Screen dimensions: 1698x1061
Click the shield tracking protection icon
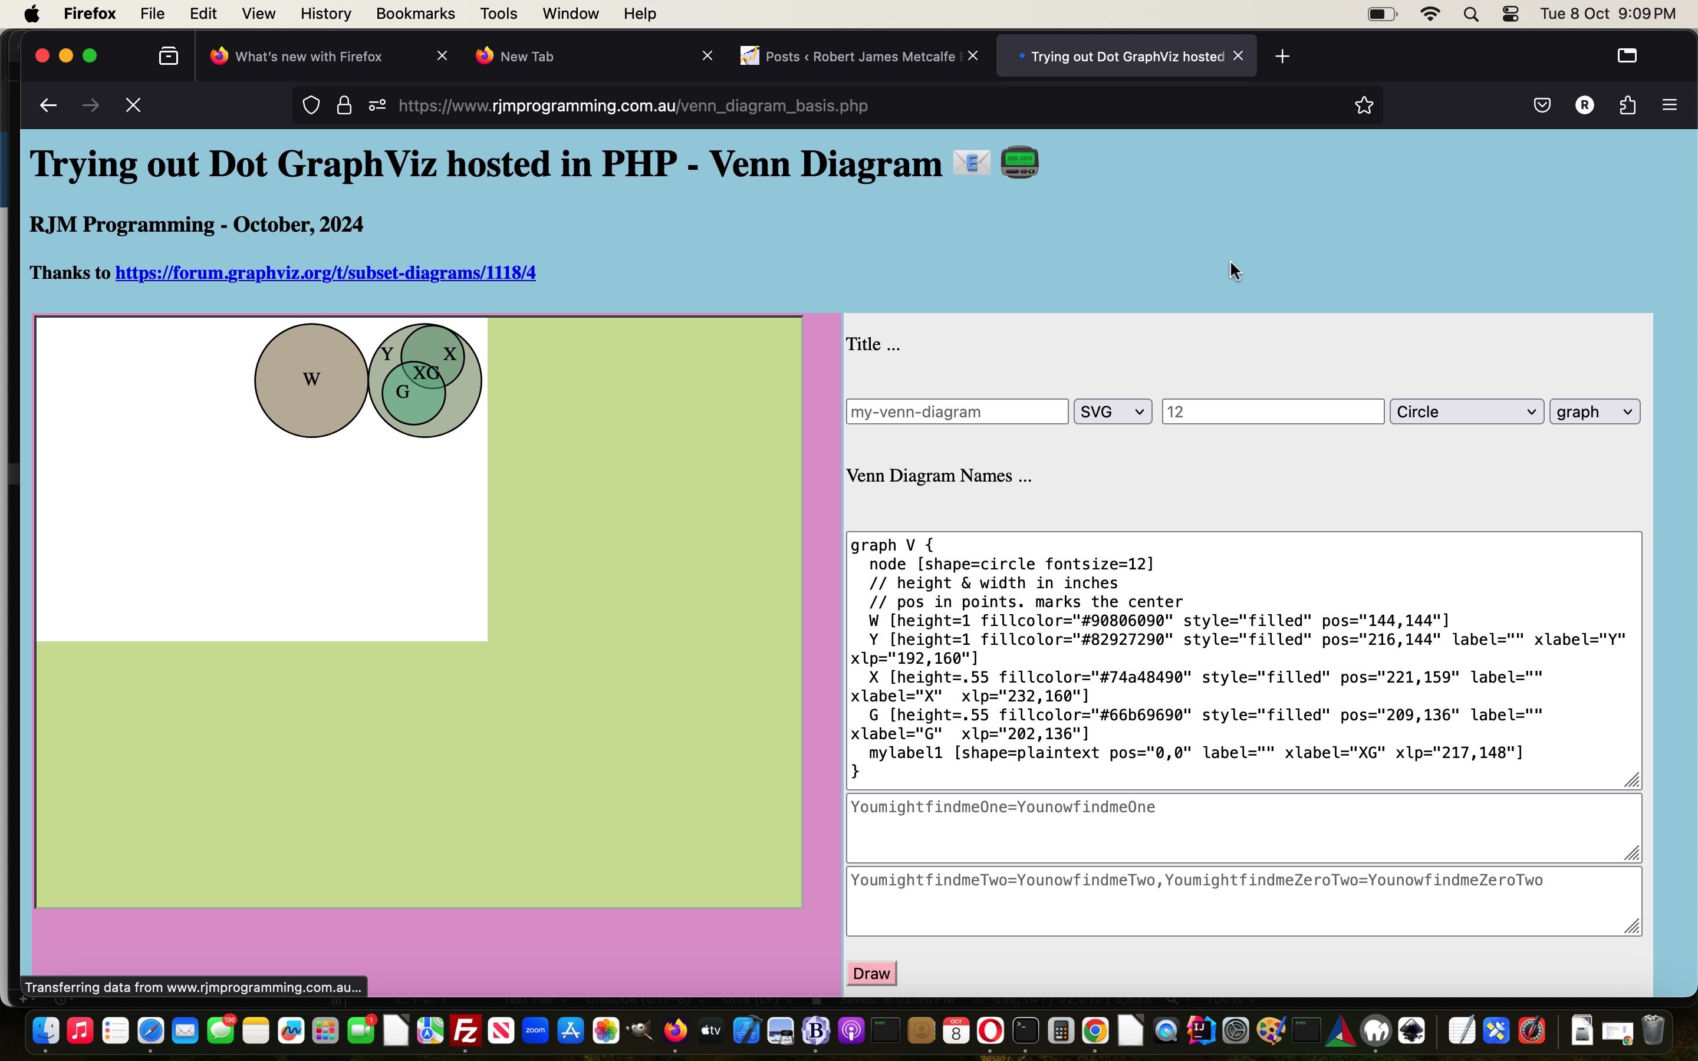click(x=311, y=106)
